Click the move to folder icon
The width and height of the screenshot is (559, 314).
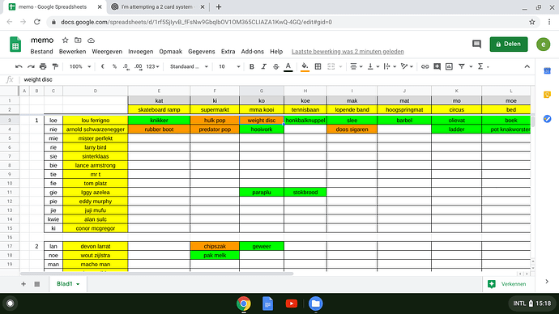78,40
